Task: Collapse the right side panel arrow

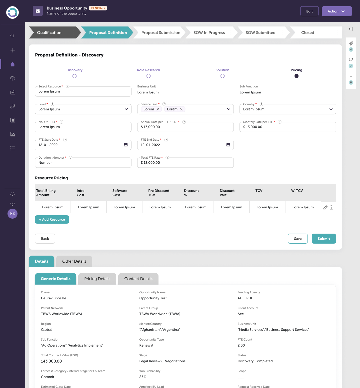Action: point(351,29)
